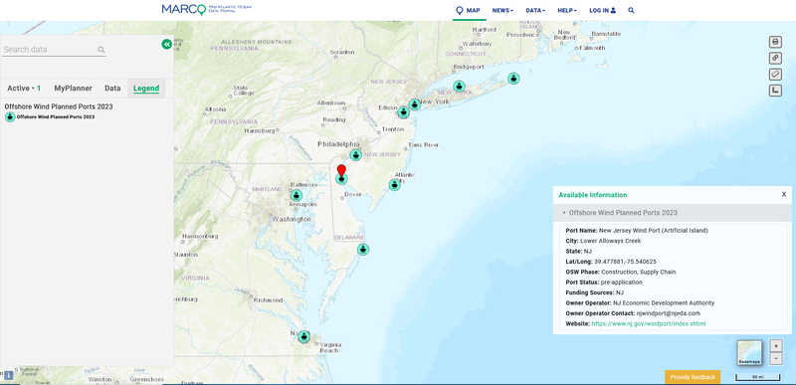The image size is (796, 385).
Task: Click the info icon at bottom-left corner
Action: pyautogui.click(x=9, y=375)
